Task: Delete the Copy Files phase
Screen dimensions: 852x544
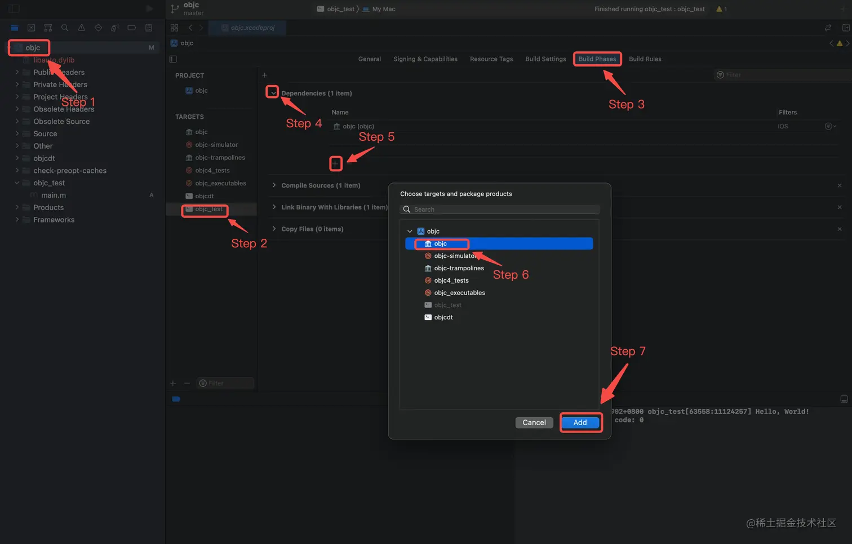Action: 840,229
